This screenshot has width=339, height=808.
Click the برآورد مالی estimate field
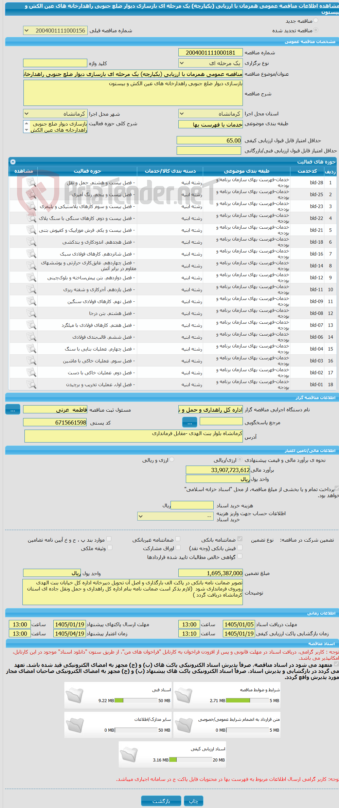pos(218,470)
